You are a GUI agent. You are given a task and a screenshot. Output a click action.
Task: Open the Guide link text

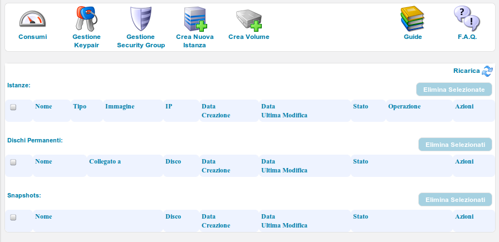pos(413,37)
